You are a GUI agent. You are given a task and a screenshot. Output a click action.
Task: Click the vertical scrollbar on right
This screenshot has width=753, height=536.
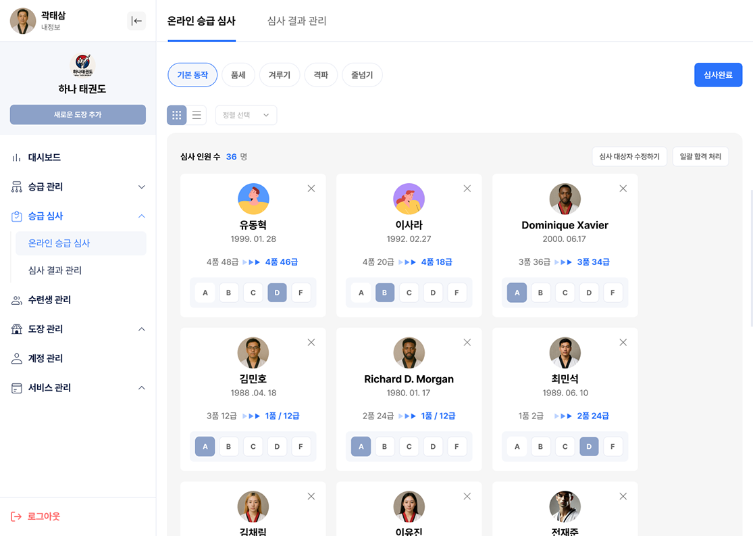(x=752, y=259)
